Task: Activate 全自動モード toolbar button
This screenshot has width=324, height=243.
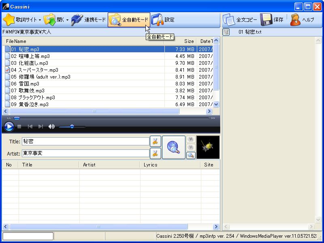Action: (129, 20)
